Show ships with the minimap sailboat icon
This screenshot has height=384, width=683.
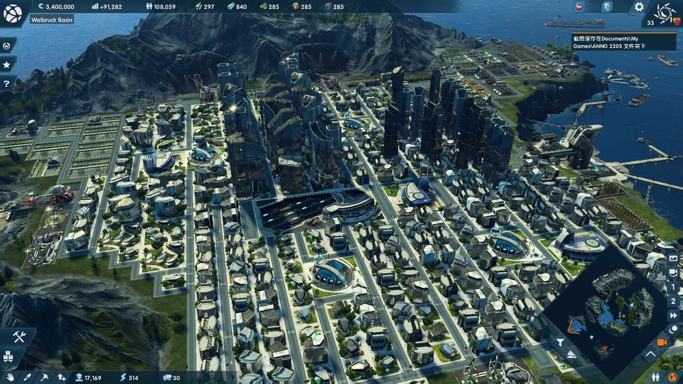pyautogui.click(x=572, y=355)
